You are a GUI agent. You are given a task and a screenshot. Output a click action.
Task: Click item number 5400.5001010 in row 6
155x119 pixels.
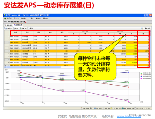(16, 51)
